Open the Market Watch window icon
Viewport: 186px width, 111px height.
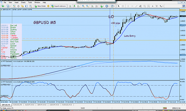pyautogui.click(x=14, y=6)
